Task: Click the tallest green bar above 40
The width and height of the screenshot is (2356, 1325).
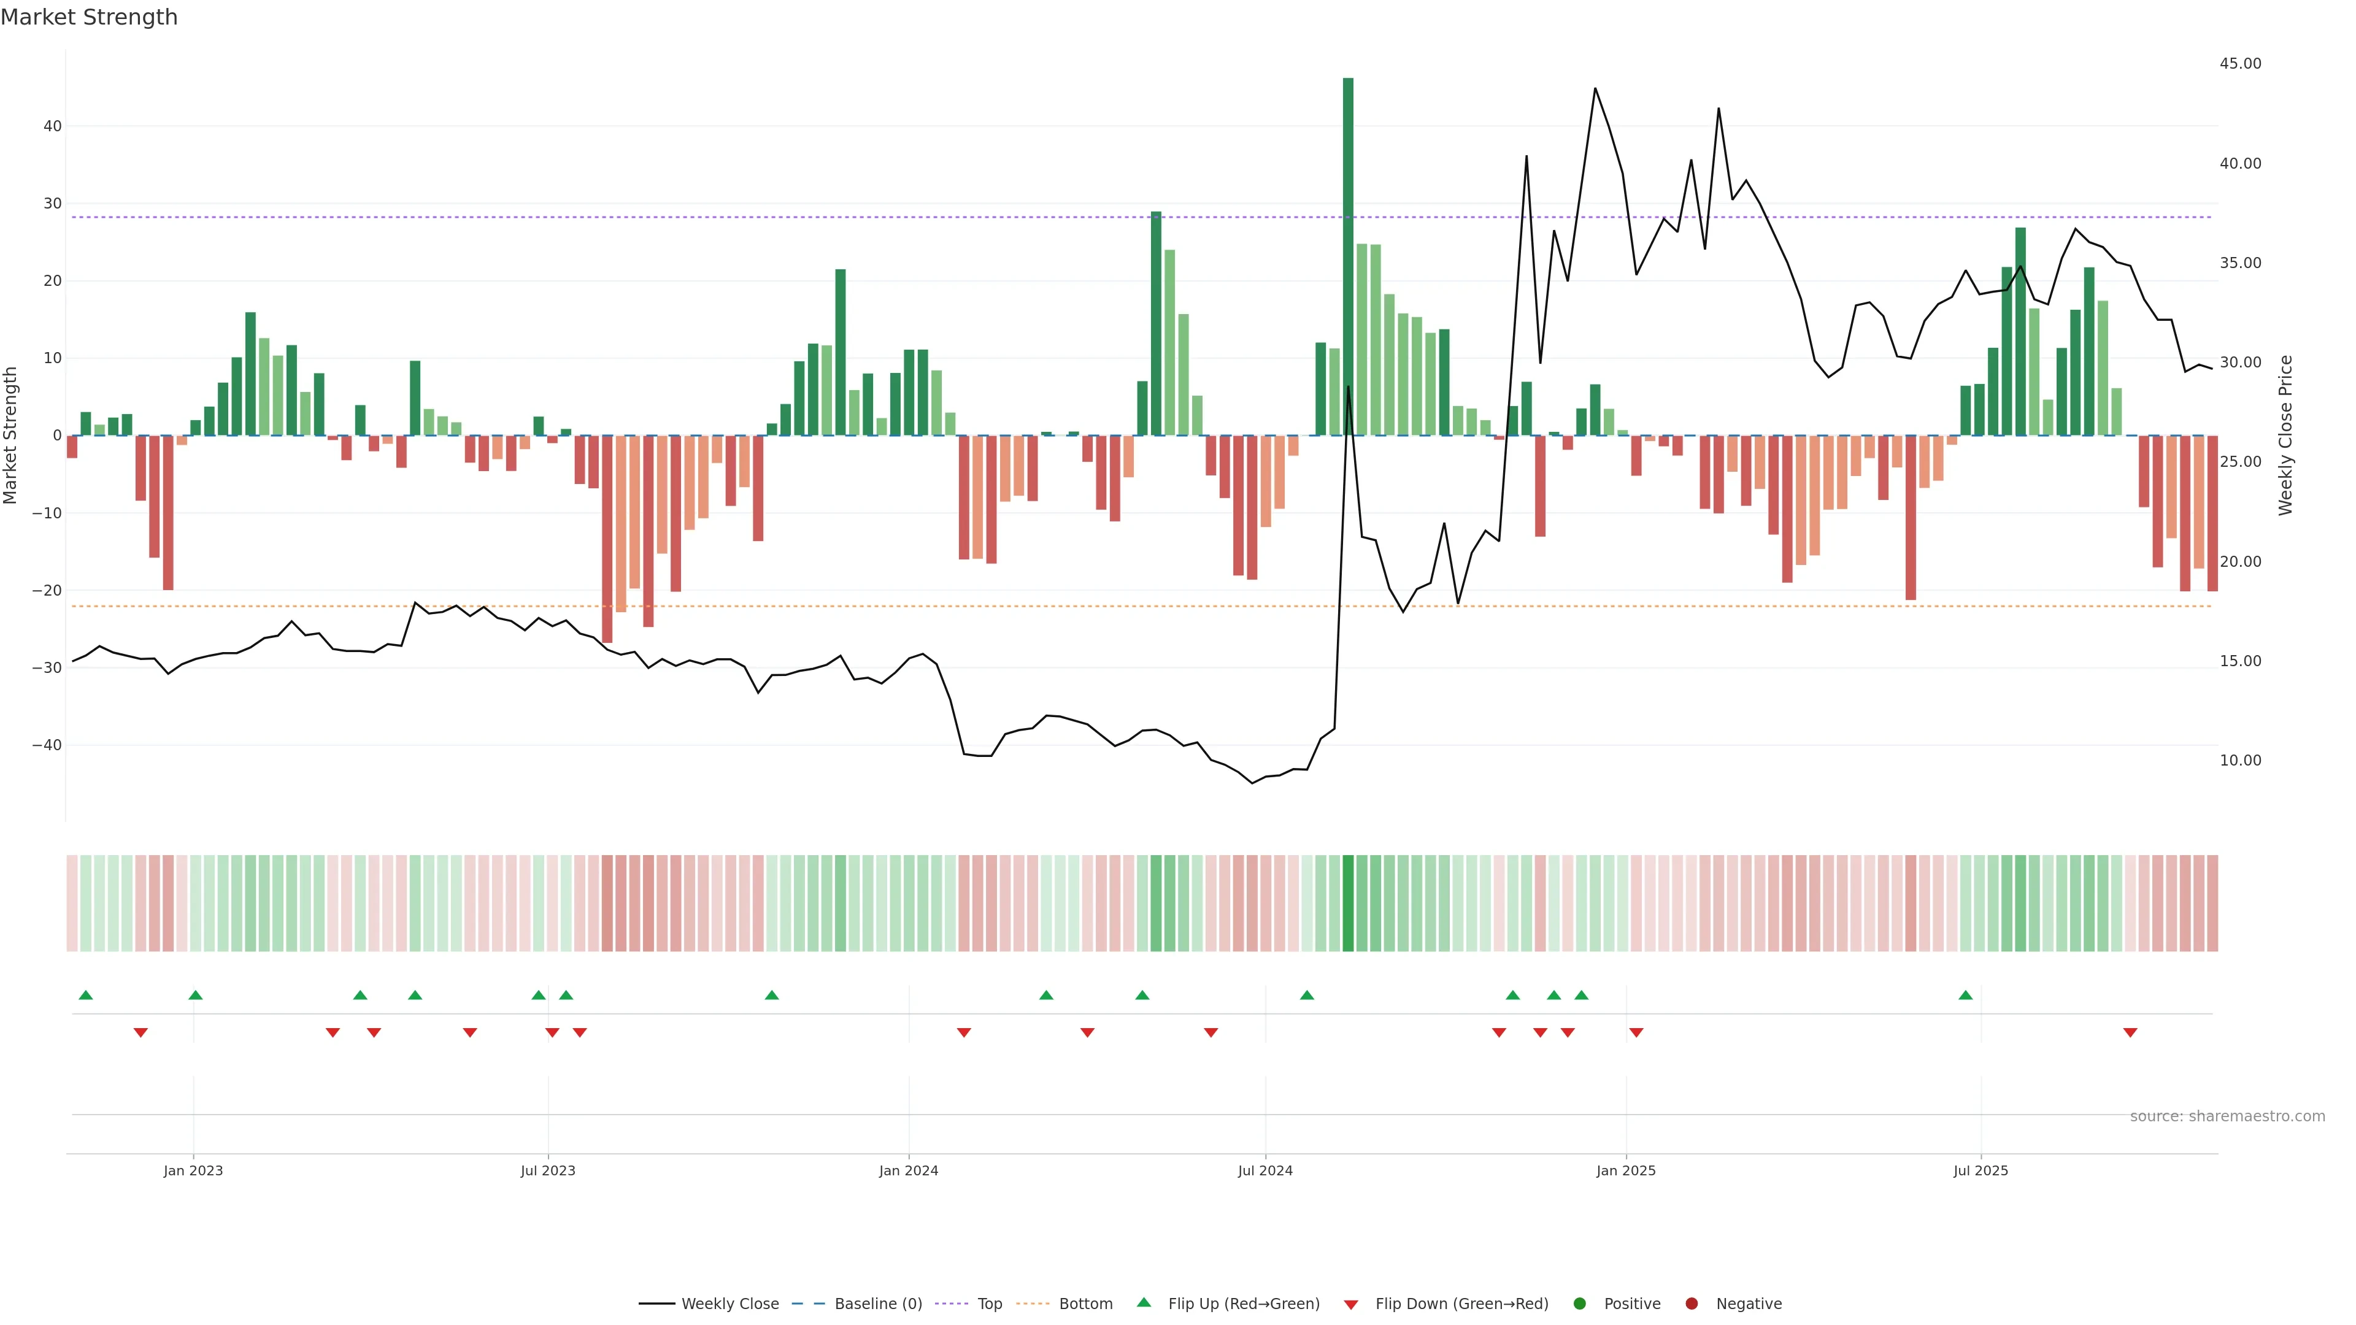Action: pyautogui.click(x=1348, y=256)
